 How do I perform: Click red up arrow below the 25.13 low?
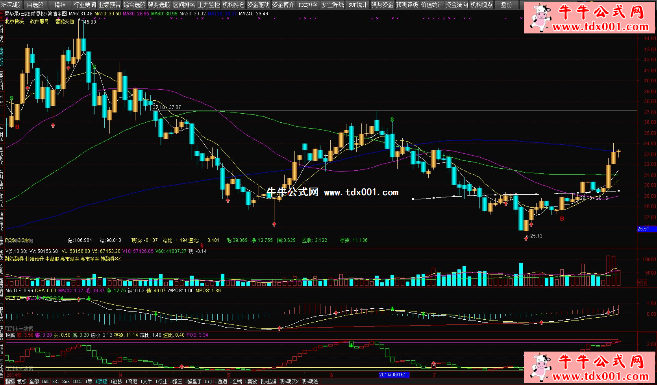click(x=526, y=238)
